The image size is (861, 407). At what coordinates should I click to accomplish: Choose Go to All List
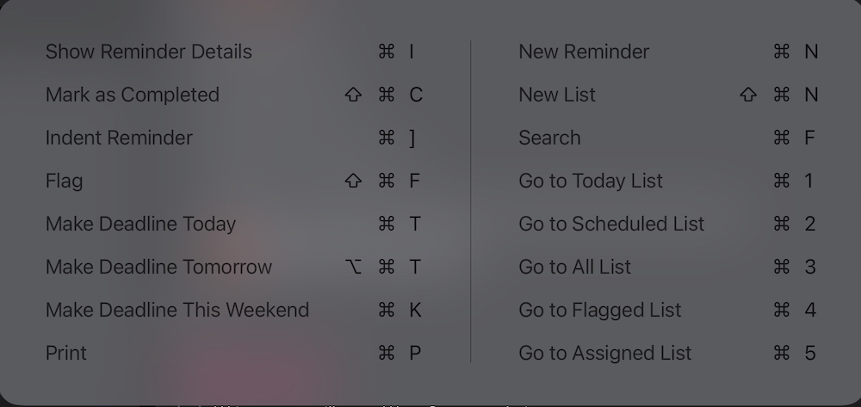click(668, 267)
